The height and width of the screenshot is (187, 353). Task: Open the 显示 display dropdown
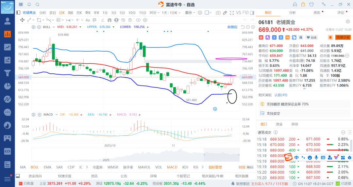(190, 13)
